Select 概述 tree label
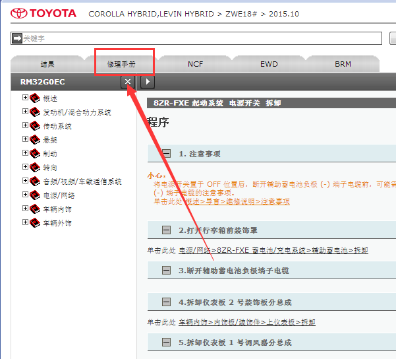Screen dimensions: 396x359 point(50,98)
